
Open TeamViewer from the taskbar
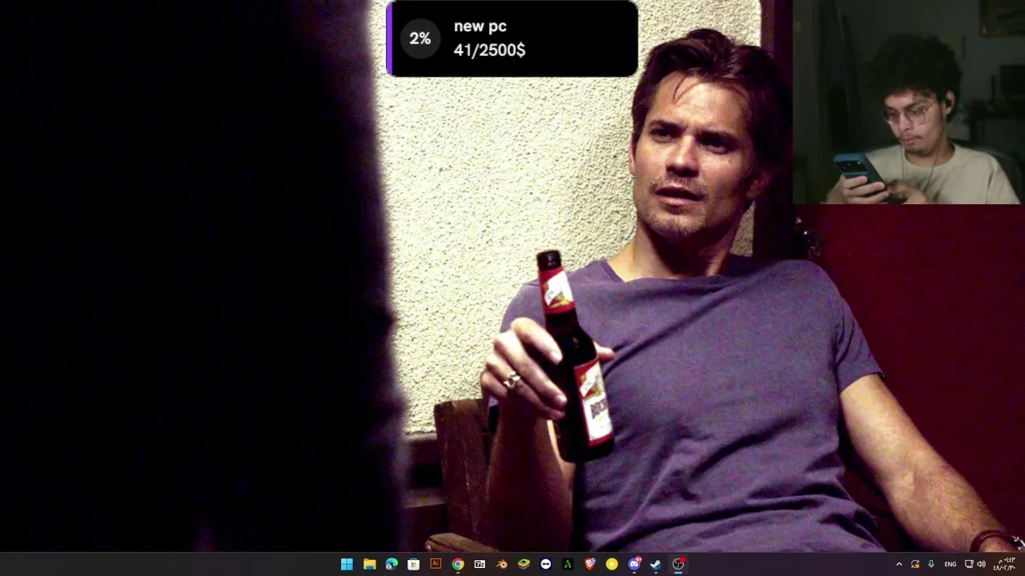[x=545, y=564]
